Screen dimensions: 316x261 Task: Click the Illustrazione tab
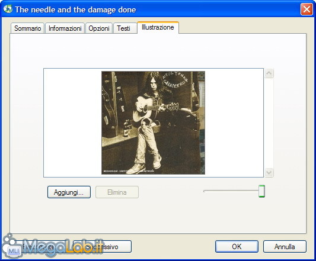[x=158, y=27]
